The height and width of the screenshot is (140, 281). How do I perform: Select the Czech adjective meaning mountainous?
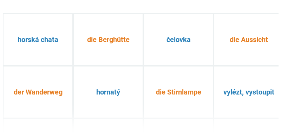[108, 92]
